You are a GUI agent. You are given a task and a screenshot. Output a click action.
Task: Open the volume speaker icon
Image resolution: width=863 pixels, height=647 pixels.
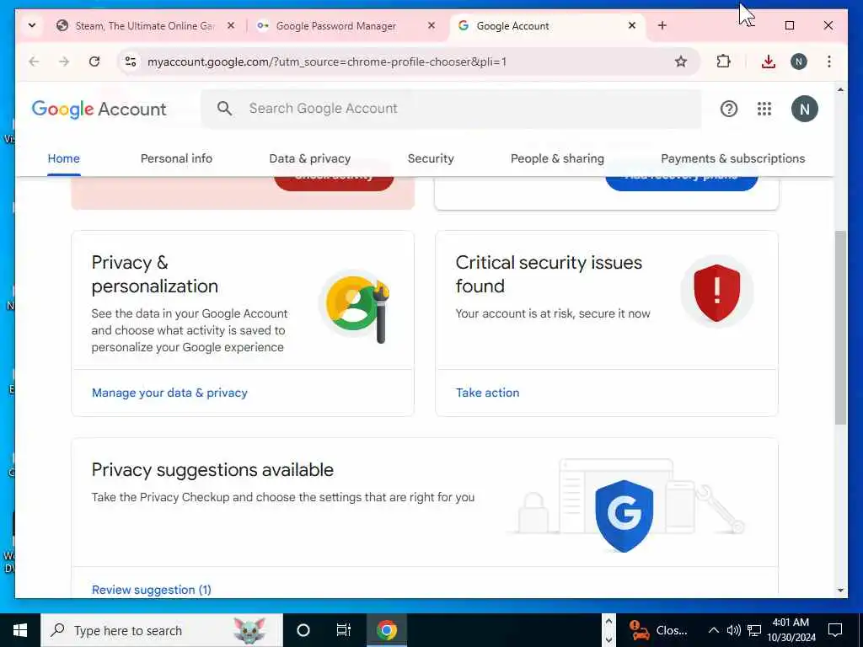tap(733, 630)
